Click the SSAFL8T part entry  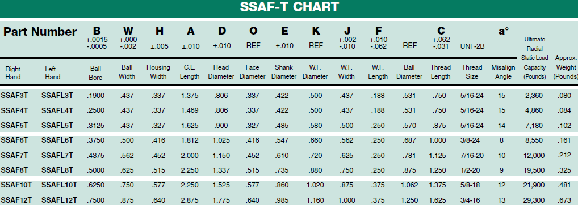coord(57,170)
